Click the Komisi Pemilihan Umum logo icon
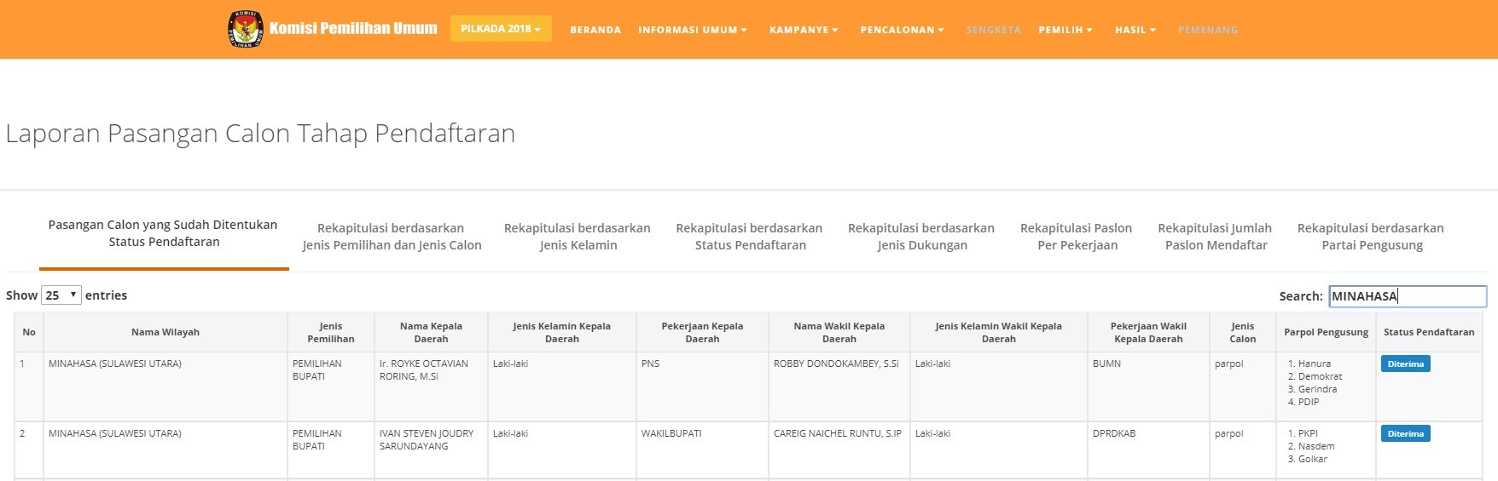Image resolution: width=1498 pixels, height=481 pixels. (x=246, y=29)
